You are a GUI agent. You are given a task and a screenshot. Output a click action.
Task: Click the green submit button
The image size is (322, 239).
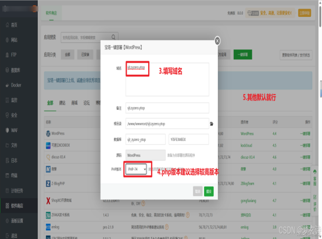209,191
